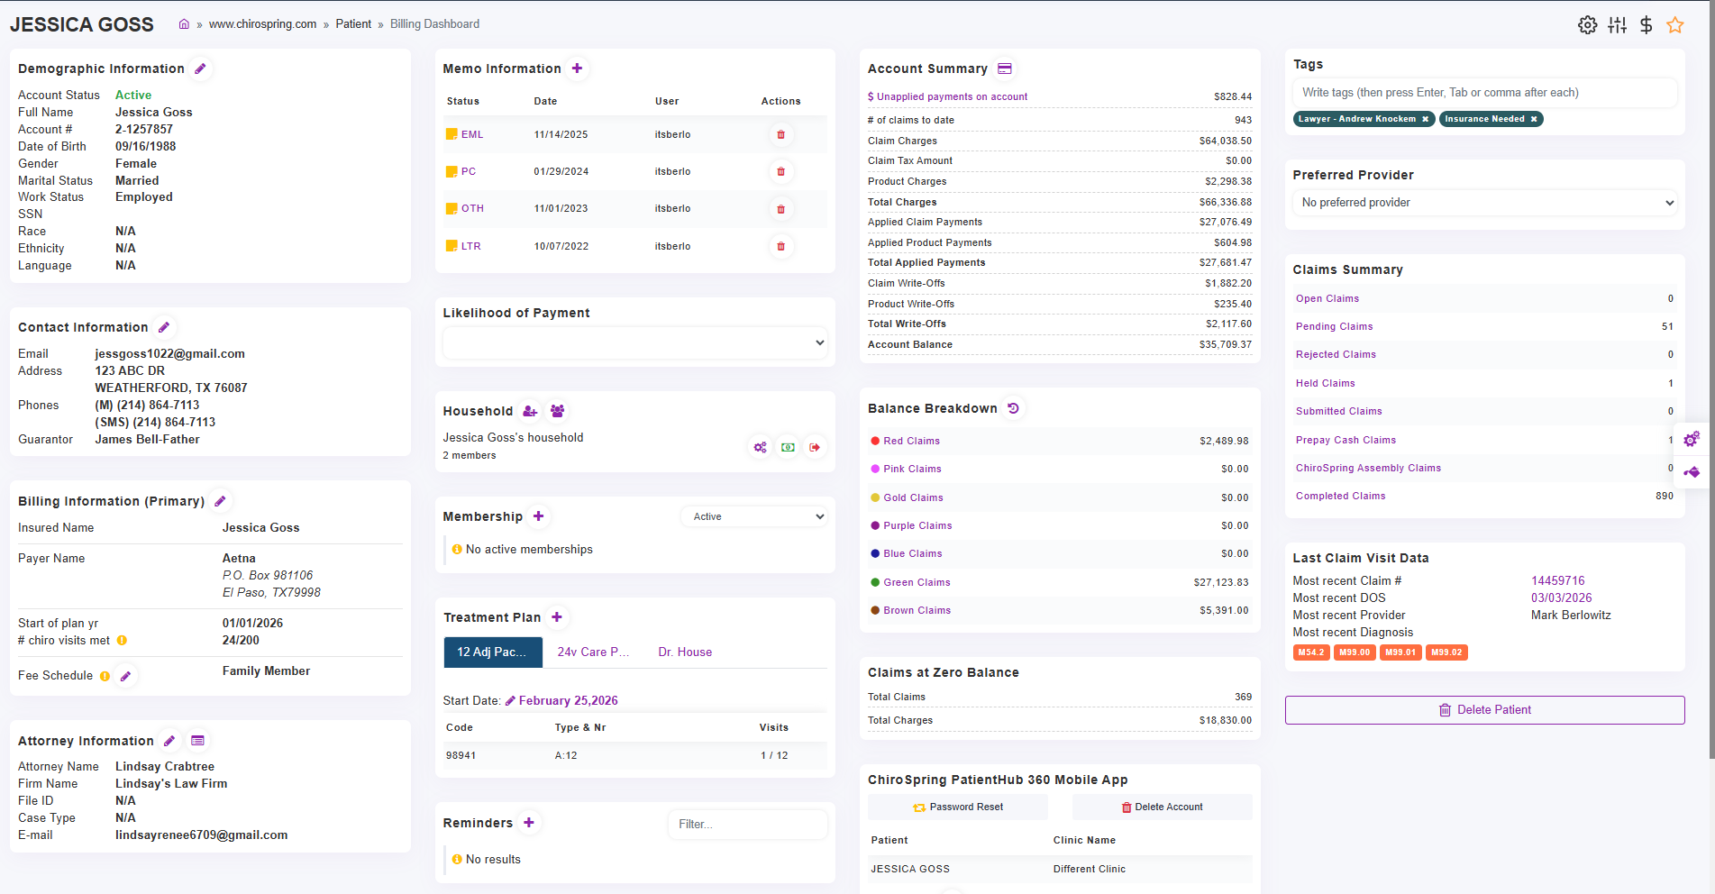This screenshot has width=1715, height=894.
Task: Switch to the 24v Care Plan tab
Action: point(592,652)
